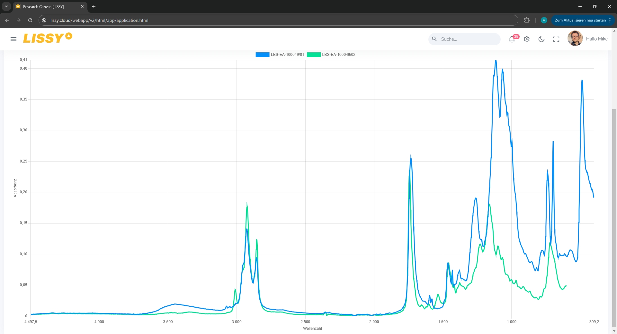The width and height of the screenshot is (617, 334).
Task: Toggle dark mode moon icon
Action: 541,39
